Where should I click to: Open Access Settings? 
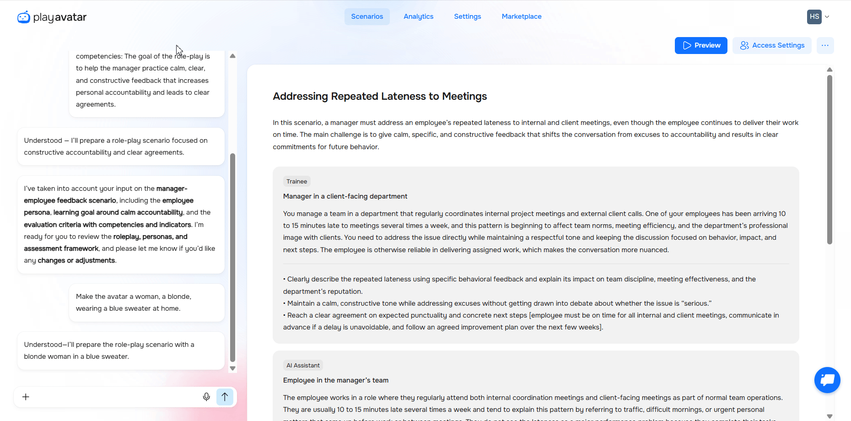coord(772,45)
